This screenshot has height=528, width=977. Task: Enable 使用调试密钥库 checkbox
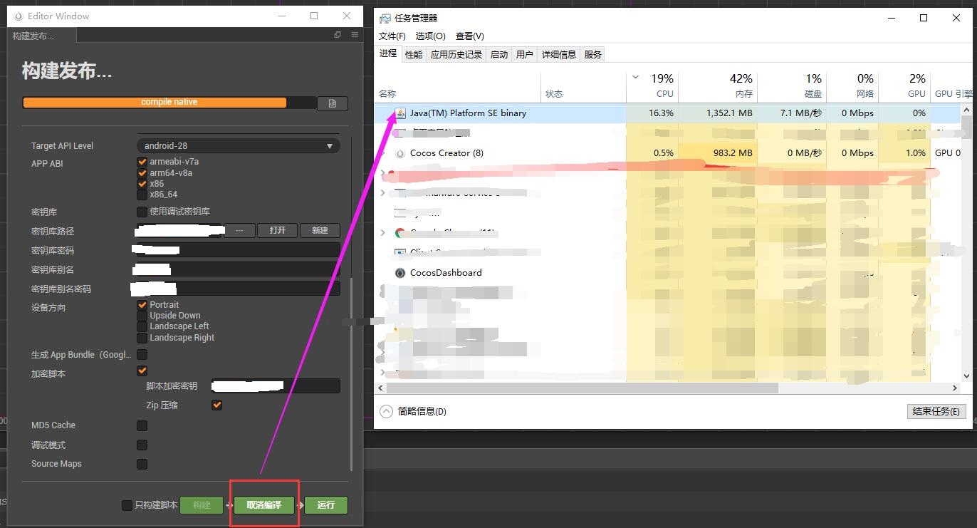[142, 212]
